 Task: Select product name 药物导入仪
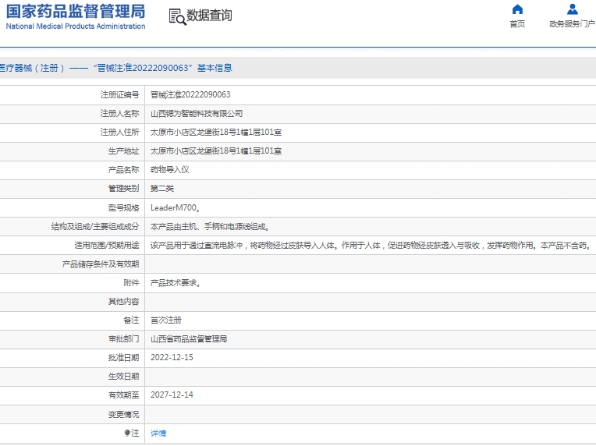point(170,170)
